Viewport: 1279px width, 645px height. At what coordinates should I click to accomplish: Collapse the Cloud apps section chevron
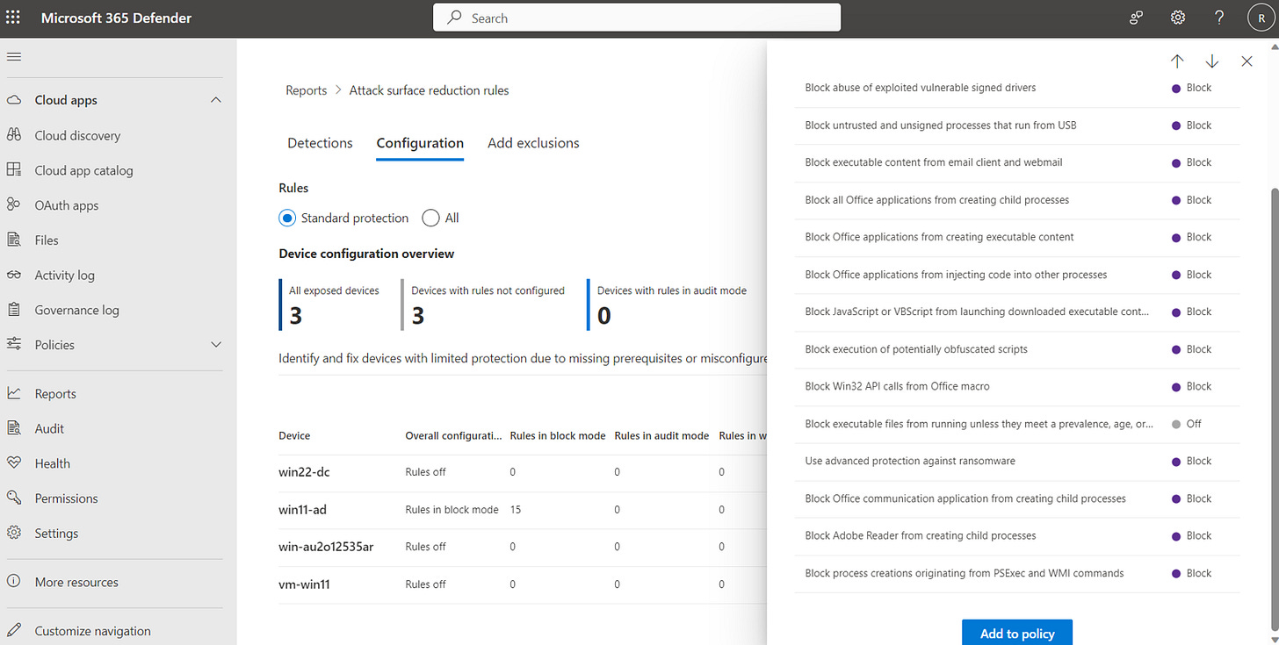[x=216, y=100]
